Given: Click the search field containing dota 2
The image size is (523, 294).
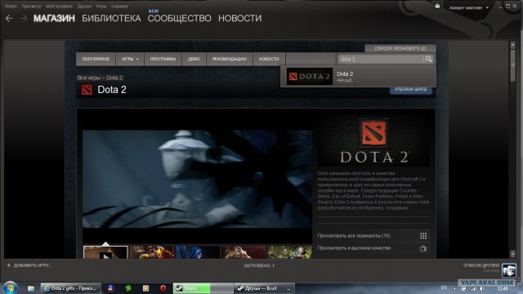Looking at the screenshot, I should point(381,59).
